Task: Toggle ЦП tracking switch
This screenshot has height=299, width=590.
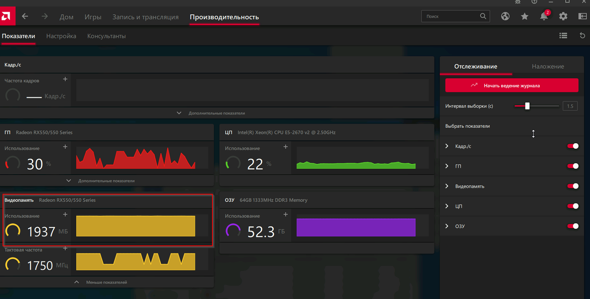Action: 573,206
